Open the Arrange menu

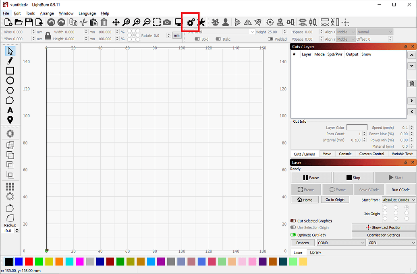(47, 13)
